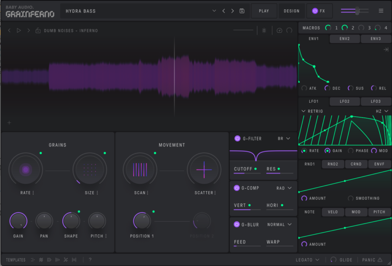Toggle the FX power button
This screenshot has width=392, height=266.
click(x=315, y=11)
